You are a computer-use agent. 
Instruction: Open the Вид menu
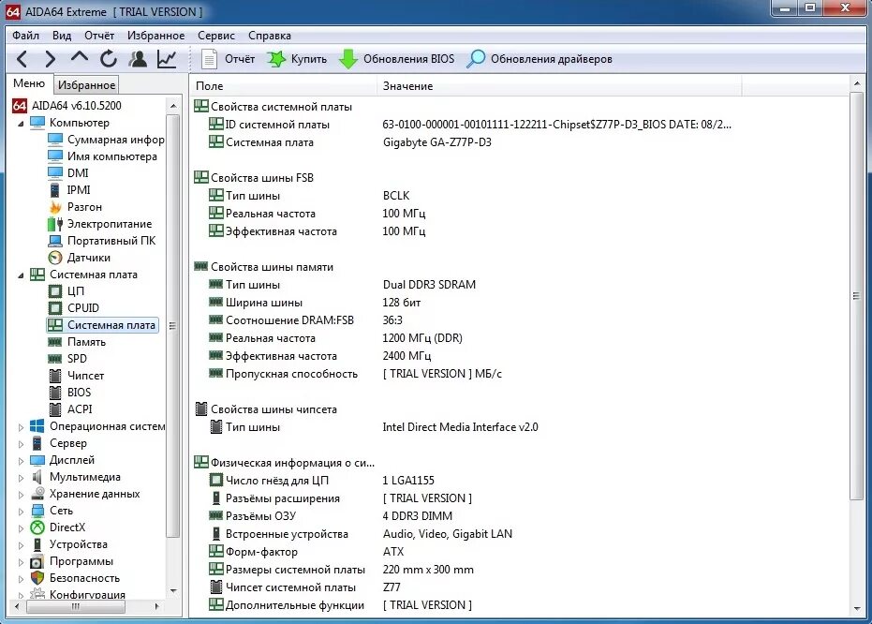62,36
